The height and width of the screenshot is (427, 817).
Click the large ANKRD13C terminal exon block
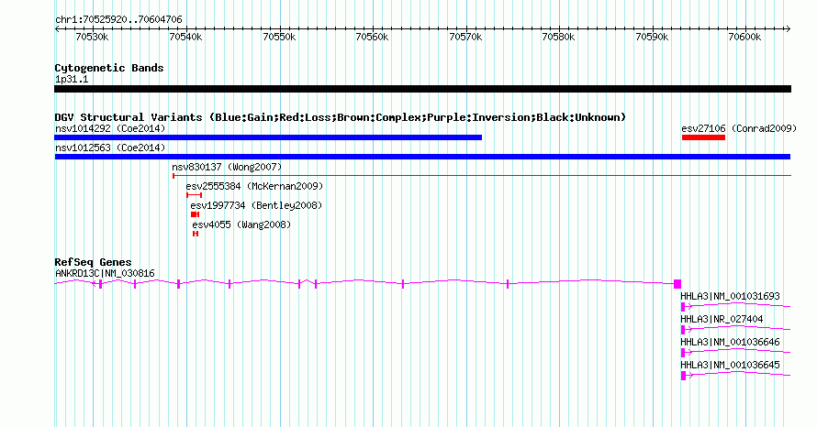pyautogui.click(x=677, y=283)
